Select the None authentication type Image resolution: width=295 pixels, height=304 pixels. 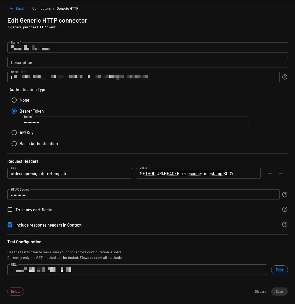tap(14, 100)
